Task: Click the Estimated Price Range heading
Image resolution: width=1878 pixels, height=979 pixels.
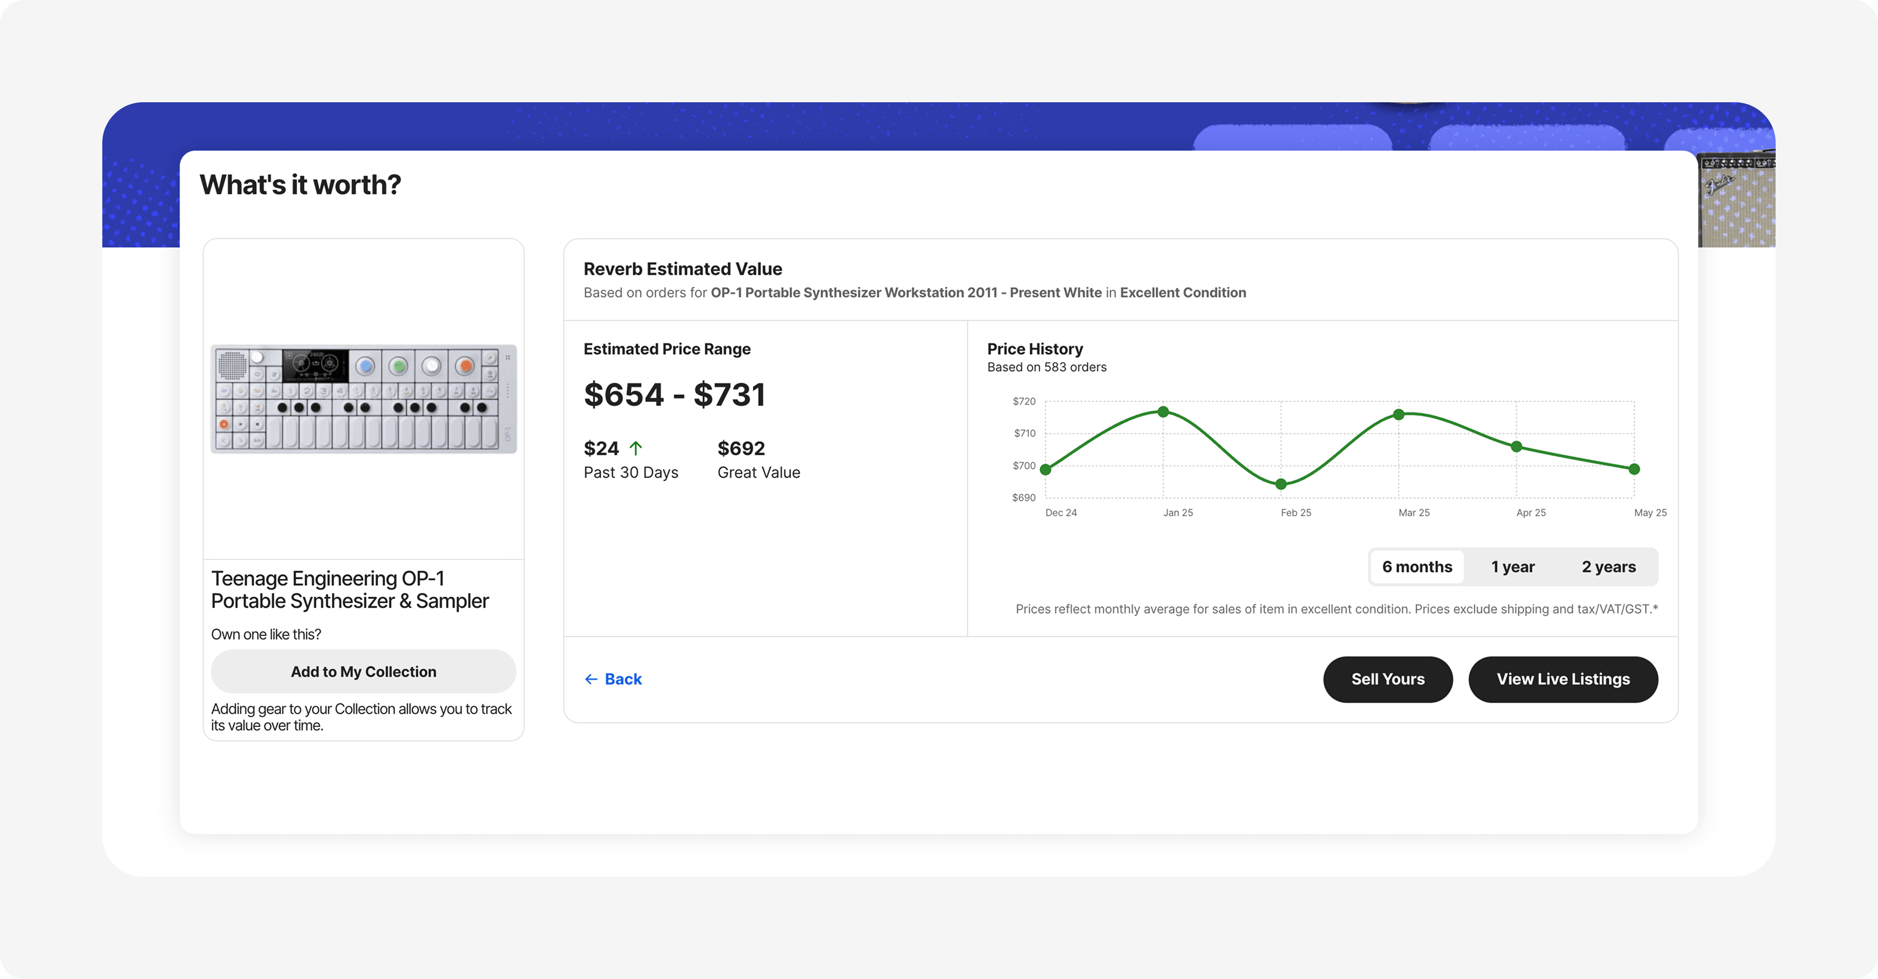Action: 666,349
